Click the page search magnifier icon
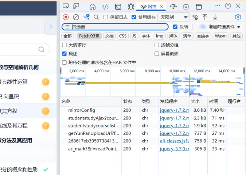The image size is (246, 175). (x=42, y=49)
